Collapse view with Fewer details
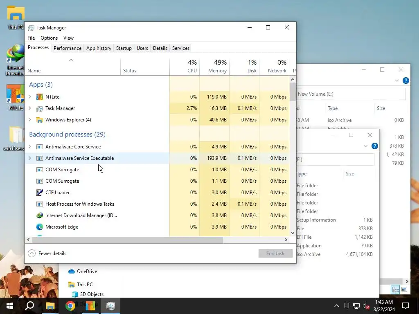The width and height of the screenshot is (419, 314). pos(47,253)
